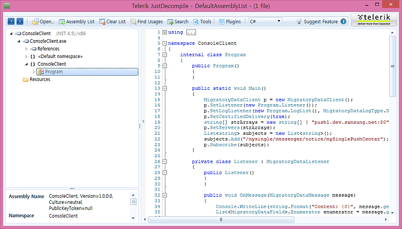The image size is (402, 229).
Task: Collapse the public Program() constructor
Action: coord(165,66)
